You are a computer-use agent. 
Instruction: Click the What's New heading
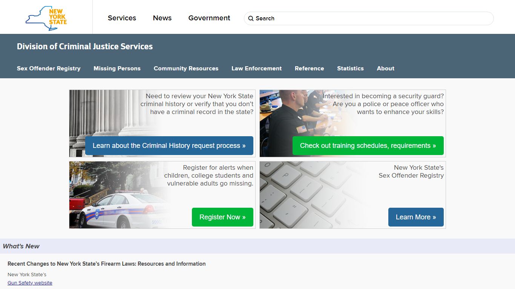pos(21,246)
